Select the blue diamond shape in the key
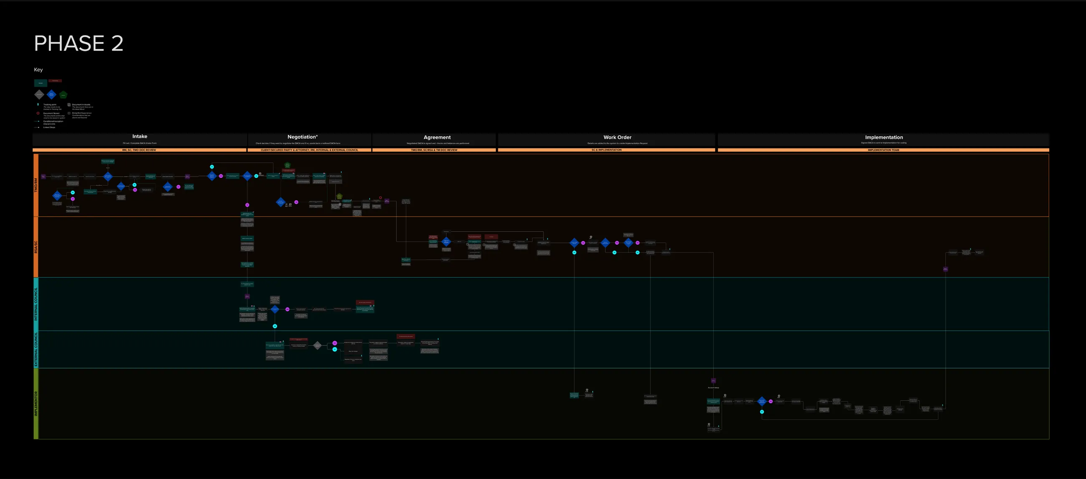Image resolution: width=1086 pixels, height=479 pixels. pyautogui.click(x=51, y=95)
